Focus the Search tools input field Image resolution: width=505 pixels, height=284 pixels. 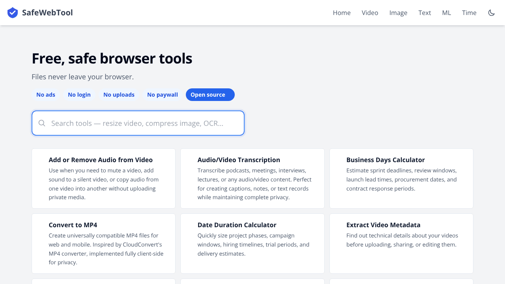point(138,123)
